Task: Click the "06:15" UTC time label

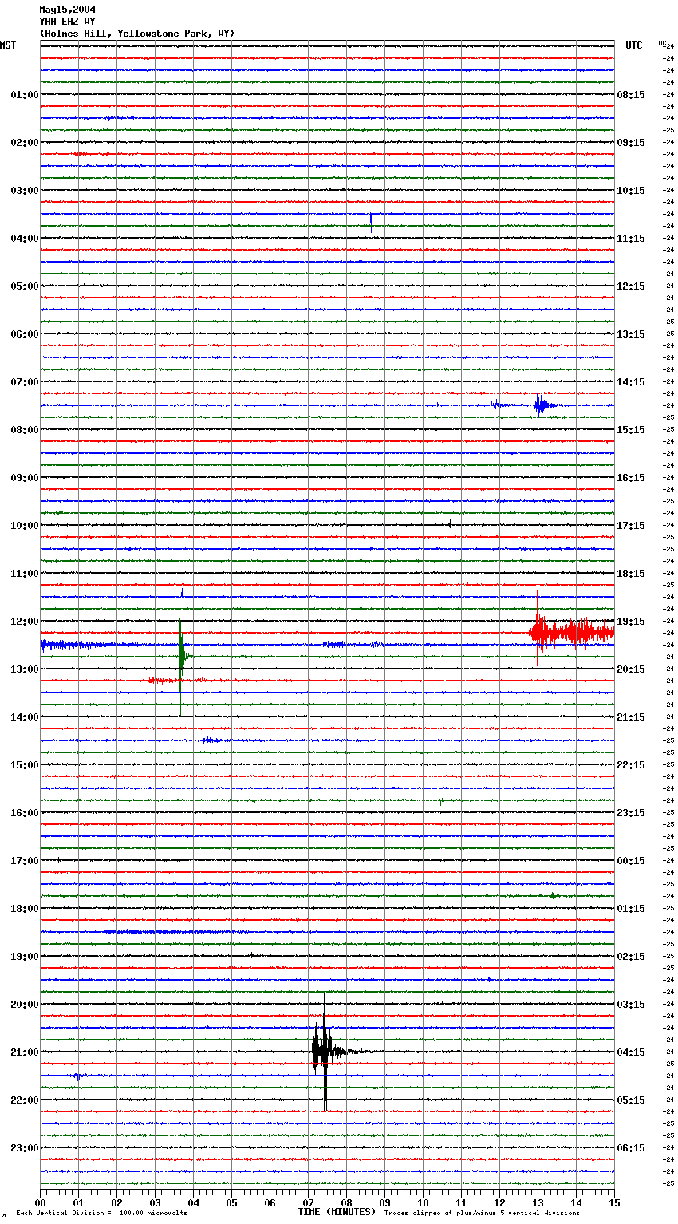Action: coord(631,1148)
